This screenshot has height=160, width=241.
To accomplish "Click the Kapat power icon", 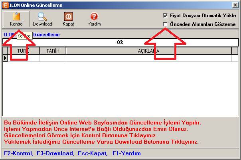I will point(68,16).
